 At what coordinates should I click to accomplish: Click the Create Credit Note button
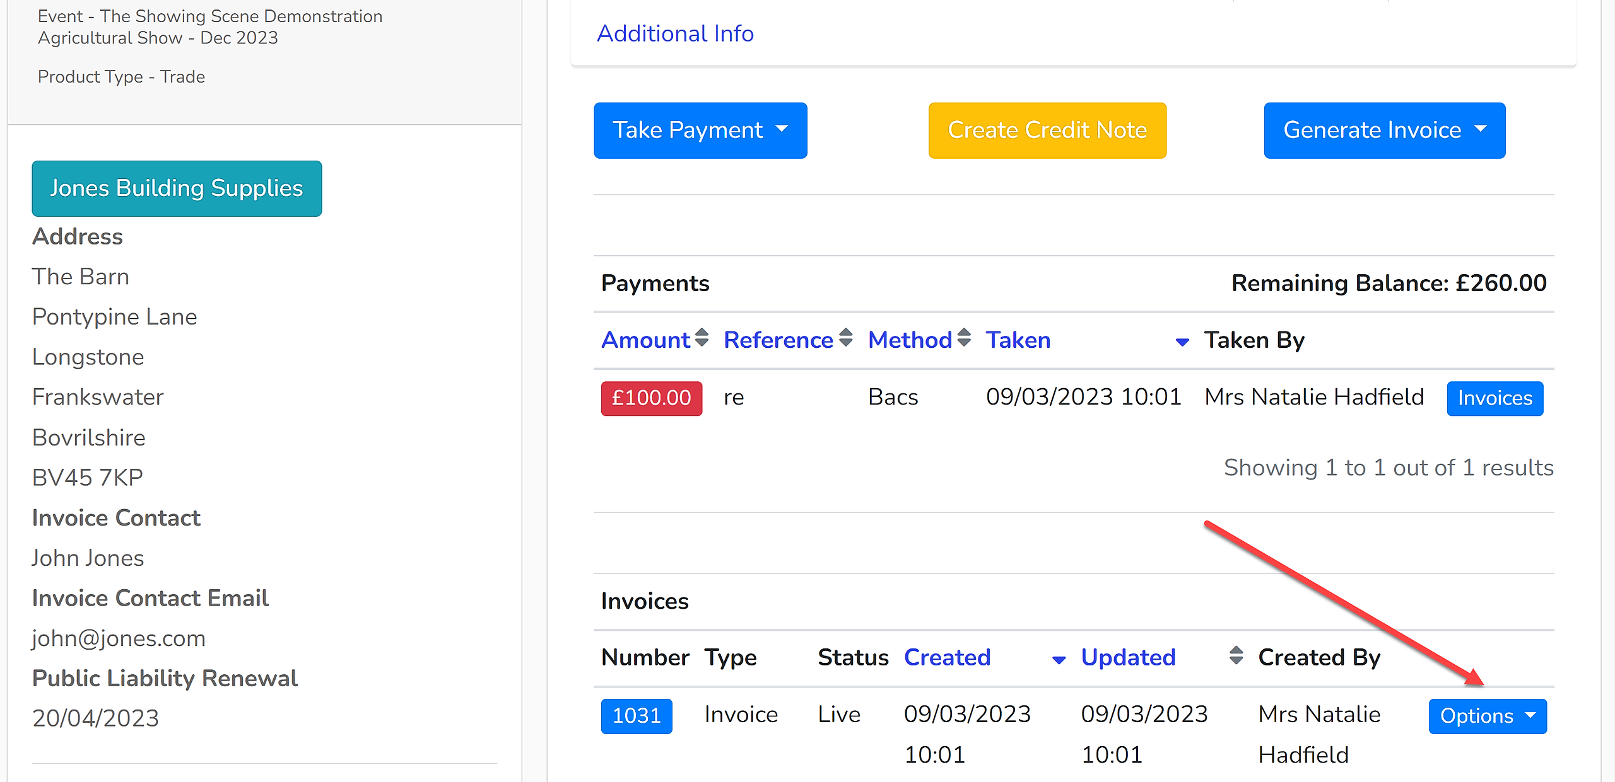[x=1047, y=130]
